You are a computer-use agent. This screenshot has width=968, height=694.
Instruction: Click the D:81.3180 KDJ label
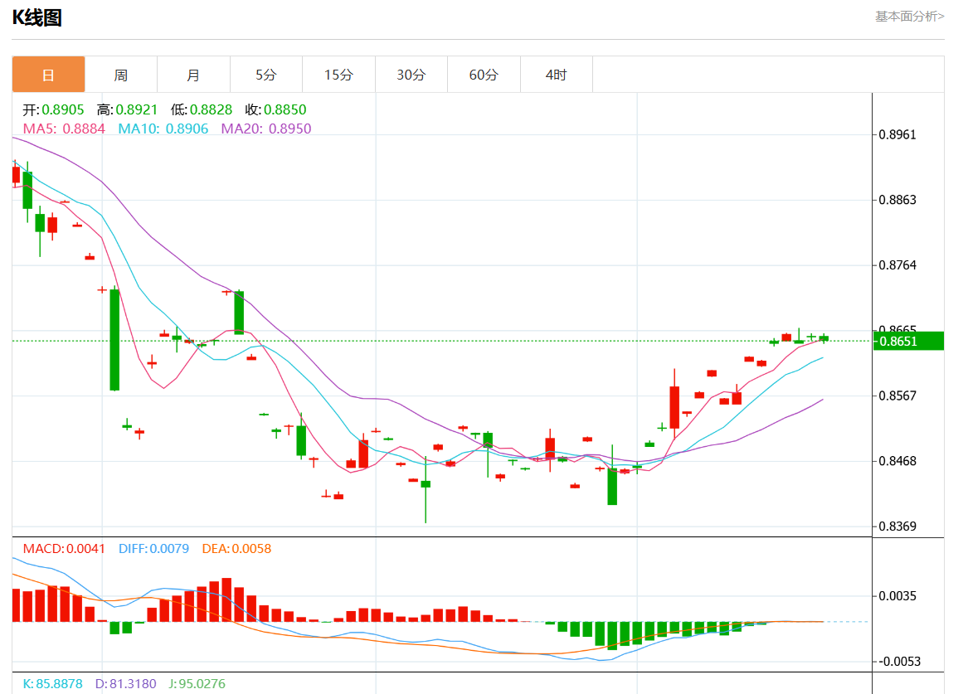pyautogui.click(x=125, y=684)
